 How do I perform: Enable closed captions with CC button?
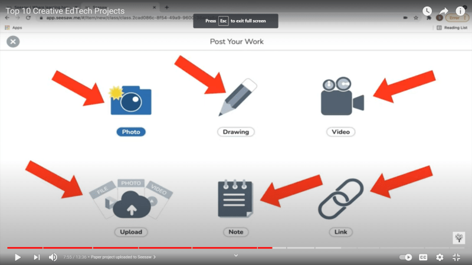click(423, 257)
